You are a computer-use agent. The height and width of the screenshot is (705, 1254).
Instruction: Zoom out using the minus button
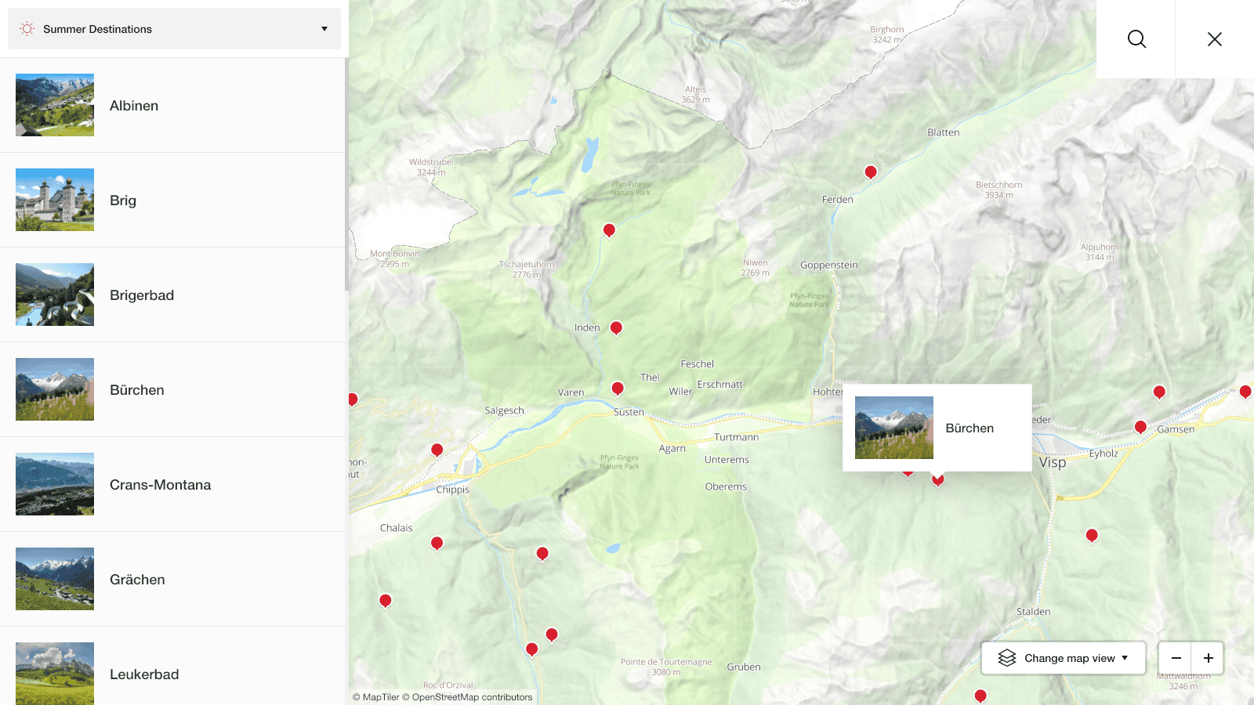1176,658
